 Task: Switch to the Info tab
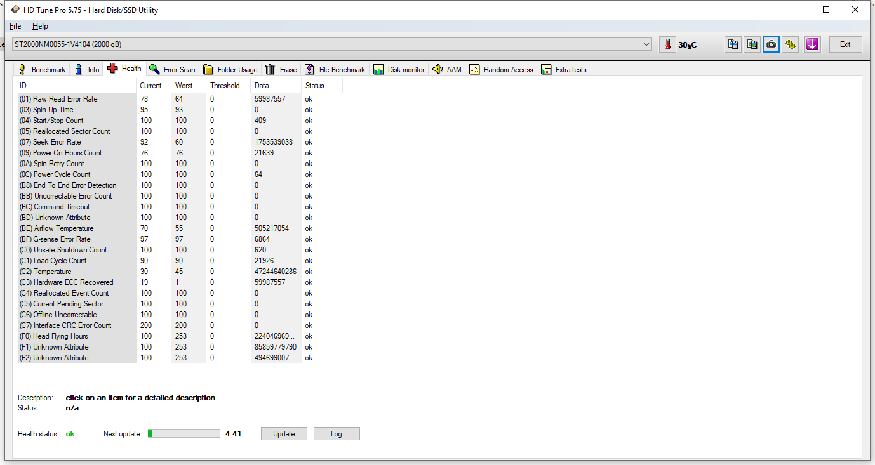pyautogui.click(x=87, y=70)
